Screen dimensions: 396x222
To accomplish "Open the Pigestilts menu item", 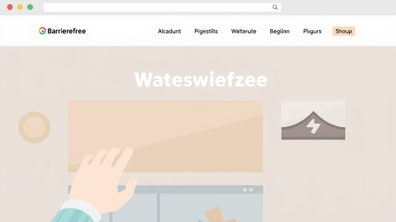I will point(206,31).
